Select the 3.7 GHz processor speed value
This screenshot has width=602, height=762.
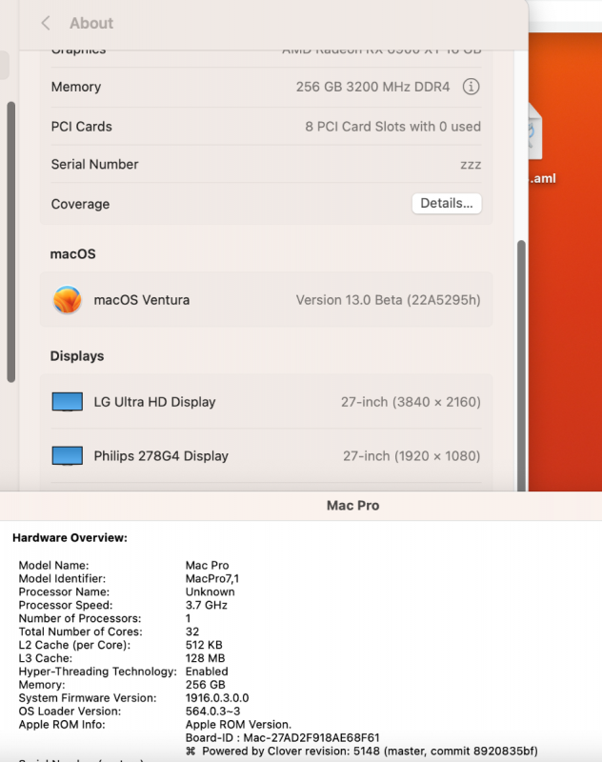point(207,605)
